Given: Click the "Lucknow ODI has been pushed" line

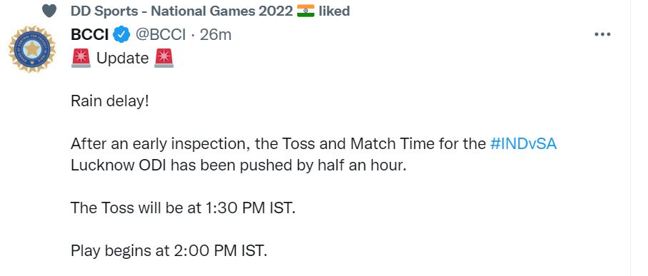Looking at the screenshot, I should click(239, 165).
